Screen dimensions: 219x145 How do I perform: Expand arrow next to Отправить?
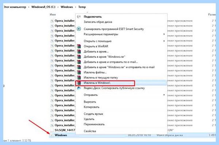pyautogui.click(x=164, y=95)
